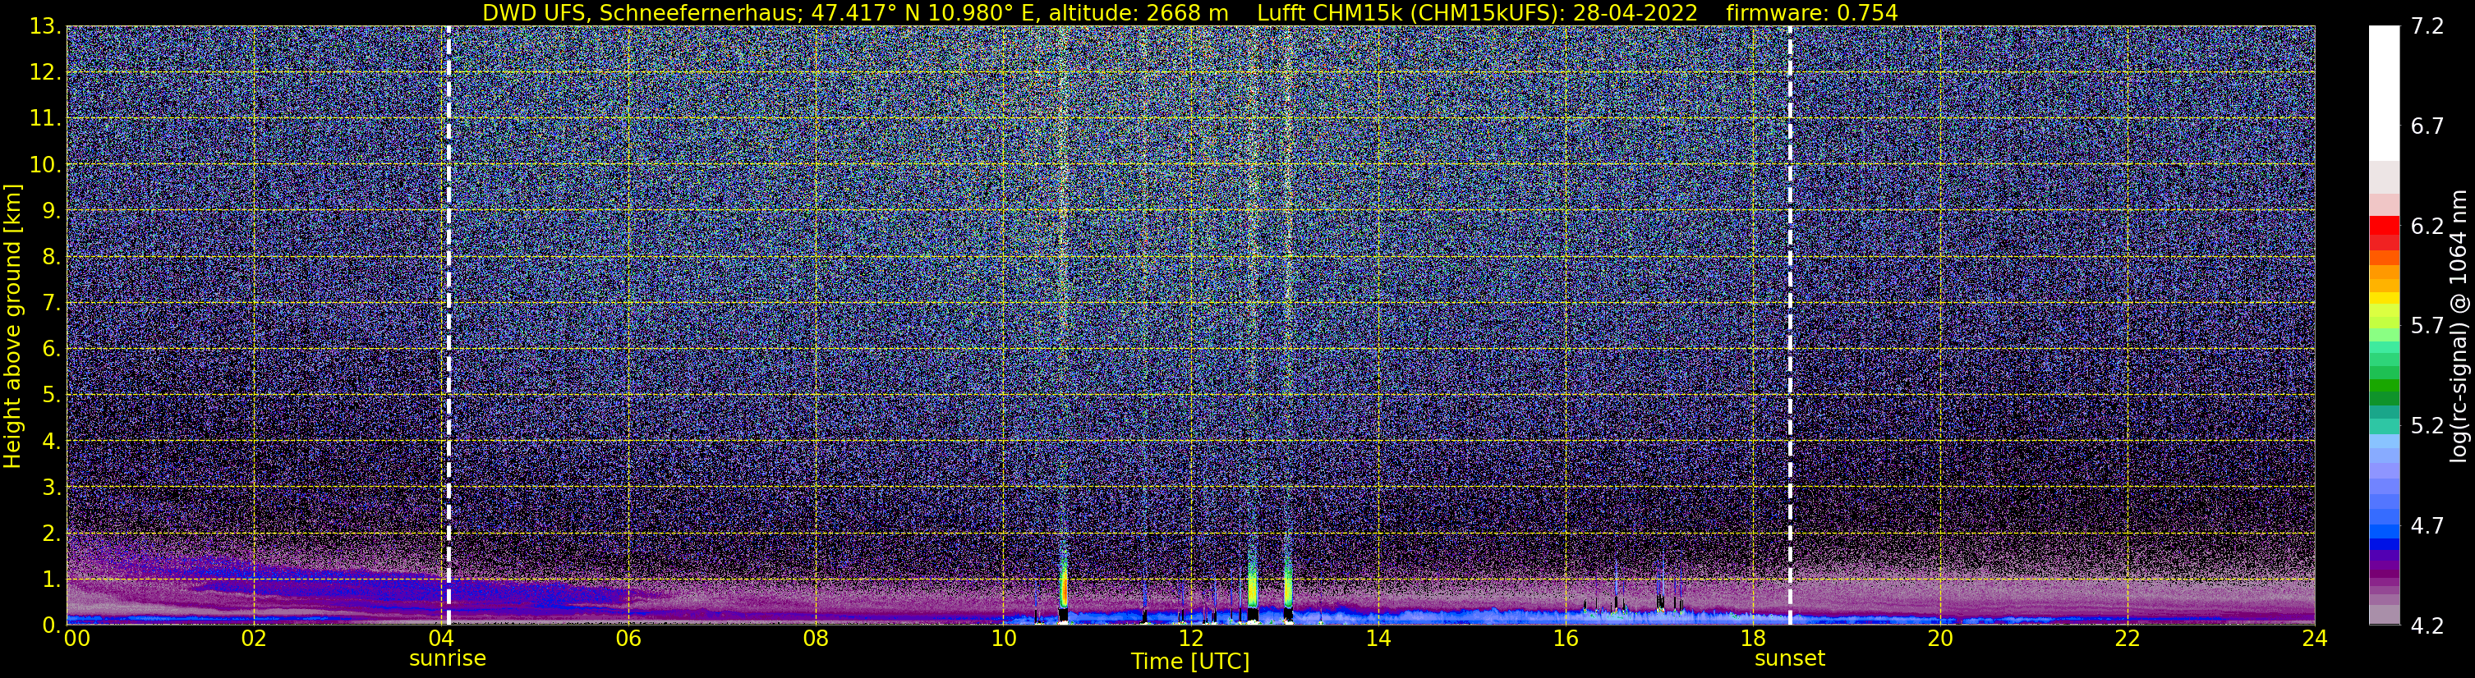
Task: Click the '16' time tick label
Action: pyautogui.click(x=1565, y=639)
